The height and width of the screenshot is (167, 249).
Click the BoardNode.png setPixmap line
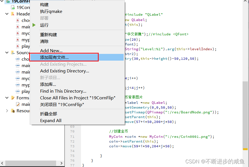(172, 112)
